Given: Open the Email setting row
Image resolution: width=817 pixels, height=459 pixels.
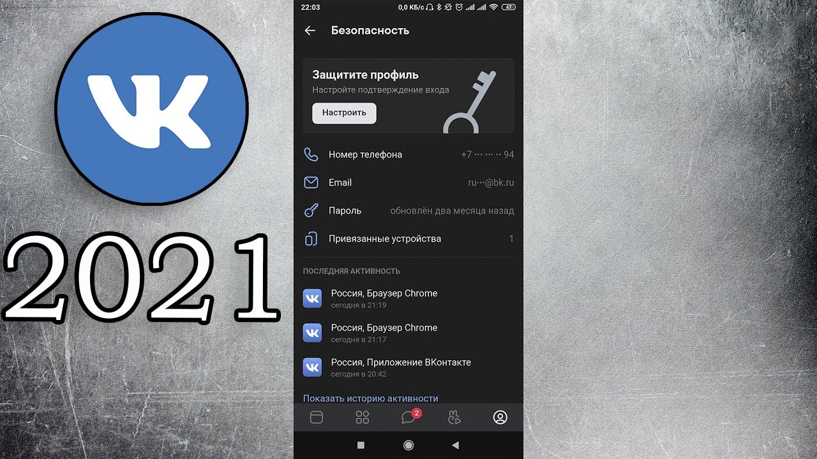Looking at the screenshot, I should (408, 182).
